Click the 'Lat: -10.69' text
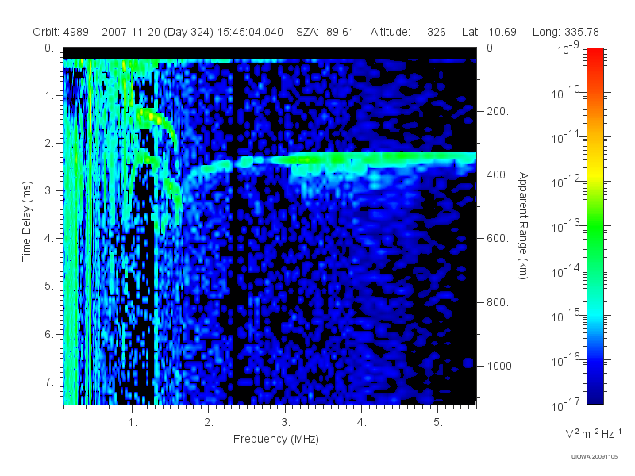635x476 pixels. (x=489, y=32)
